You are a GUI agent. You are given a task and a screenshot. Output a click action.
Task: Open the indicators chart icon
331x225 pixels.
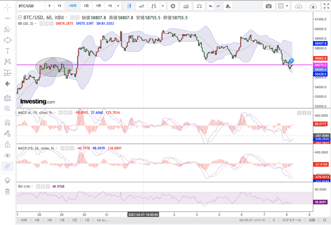[186, 6]
